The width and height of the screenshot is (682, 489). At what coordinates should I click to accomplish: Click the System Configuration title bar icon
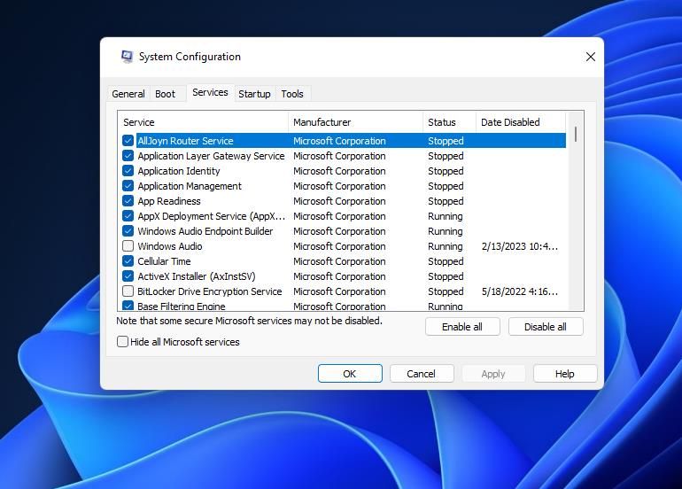coord(127,57)
